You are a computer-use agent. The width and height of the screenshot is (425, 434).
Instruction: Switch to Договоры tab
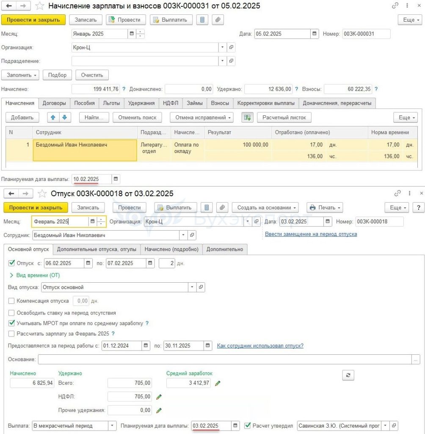coord(54,103)
